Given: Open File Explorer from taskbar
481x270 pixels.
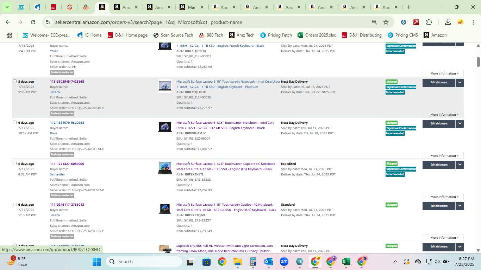Looking at the screenshot, I should coord(237,262).
